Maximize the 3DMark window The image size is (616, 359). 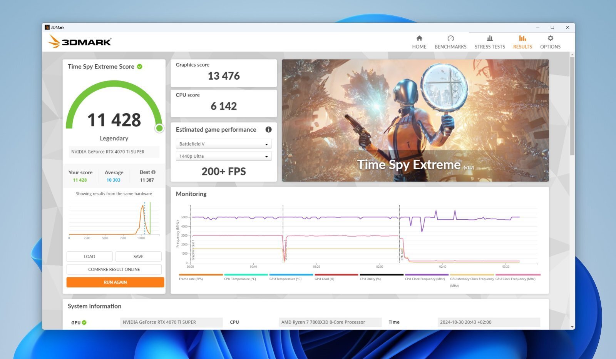[552, 27]
